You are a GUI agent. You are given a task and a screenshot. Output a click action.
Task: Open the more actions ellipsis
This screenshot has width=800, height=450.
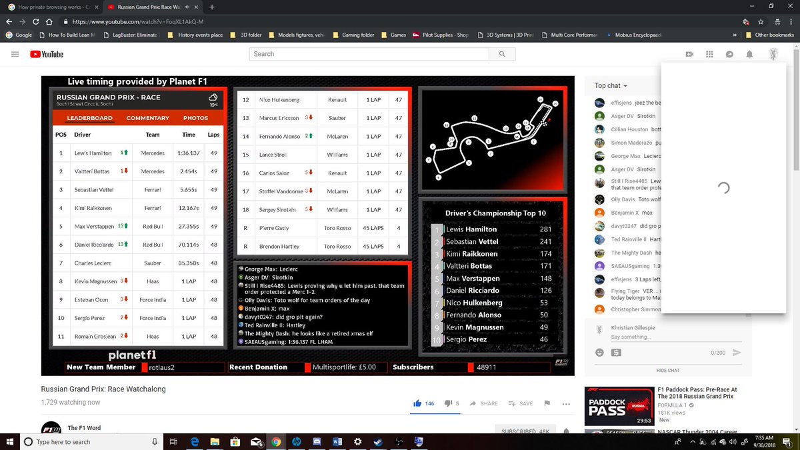567,403
